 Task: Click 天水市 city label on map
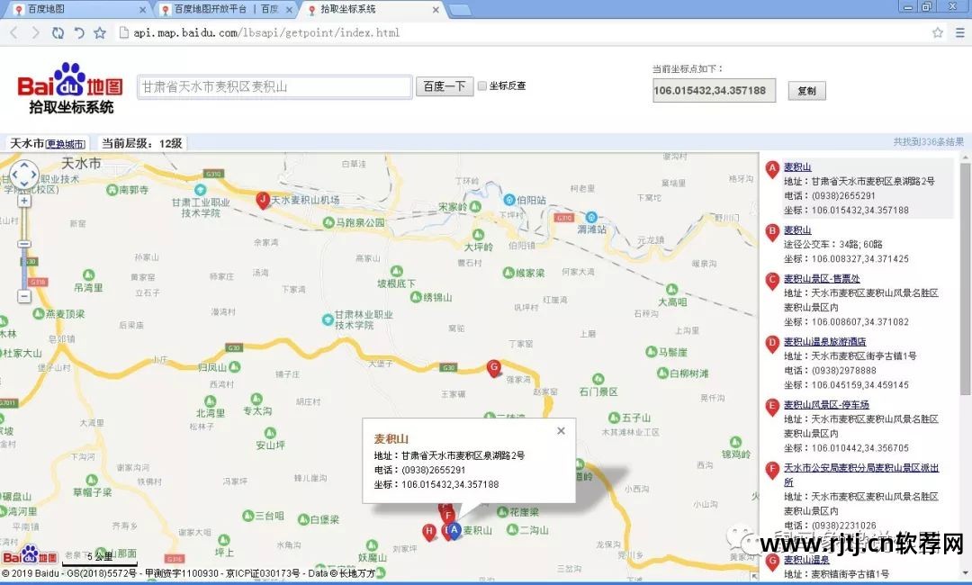(x=81, y=164)
